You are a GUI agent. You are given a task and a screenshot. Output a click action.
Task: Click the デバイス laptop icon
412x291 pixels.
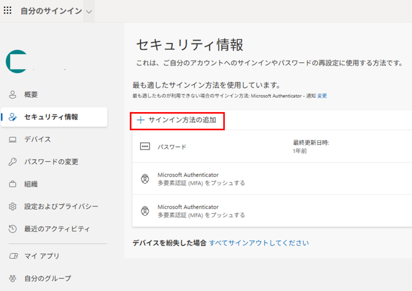[x=12, y=139]
